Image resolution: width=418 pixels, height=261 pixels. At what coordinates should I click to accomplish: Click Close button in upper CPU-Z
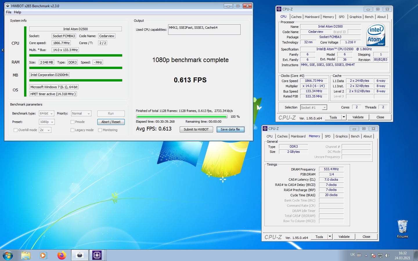point(380,117)
